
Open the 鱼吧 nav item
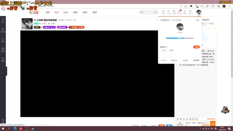tap(95, 13)
